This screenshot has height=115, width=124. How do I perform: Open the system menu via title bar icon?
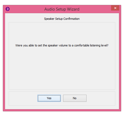pos(8,9)
